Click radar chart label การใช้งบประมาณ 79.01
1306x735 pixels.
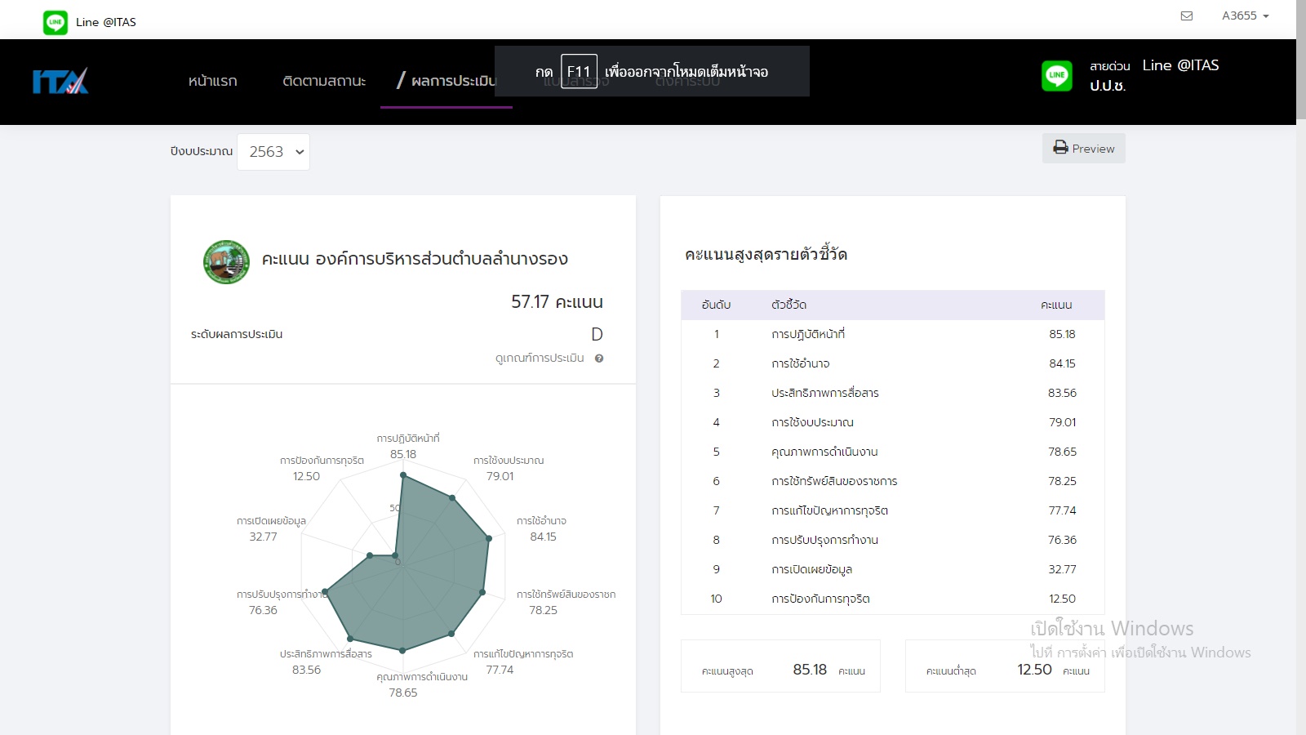click(x=508, y=468)
